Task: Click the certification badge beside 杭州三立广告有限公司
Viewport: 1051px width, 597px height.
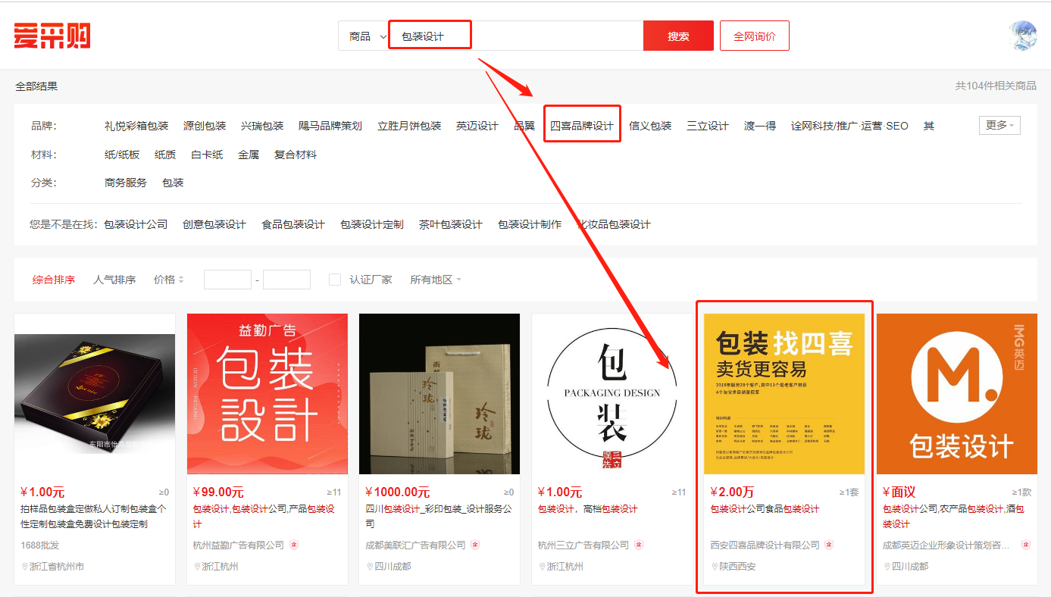Action: pos(639,545)
